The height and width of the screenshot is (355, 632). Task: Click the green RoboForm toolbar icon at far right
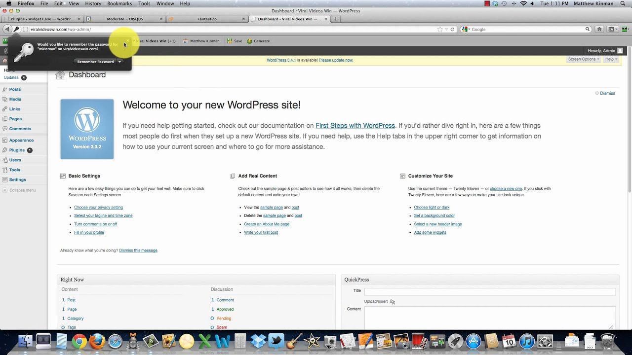625,29
